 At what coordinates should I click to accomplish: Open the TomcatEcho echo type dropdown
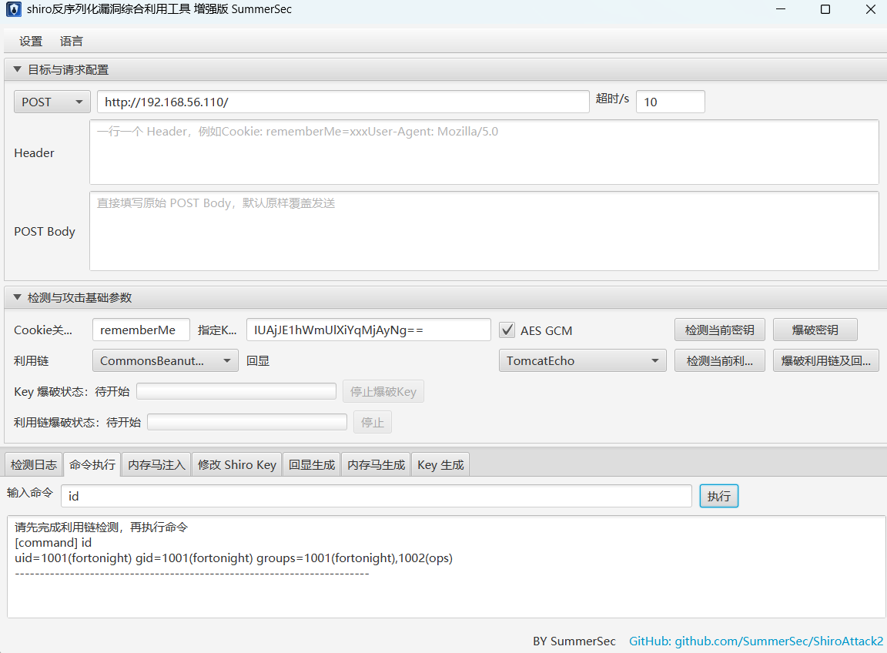pyautogui.click(x=583, y=360)
